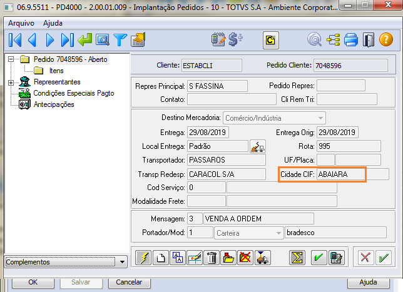Click the yellow sigma totals icon
403x292 pixels.
coord(297,258)
